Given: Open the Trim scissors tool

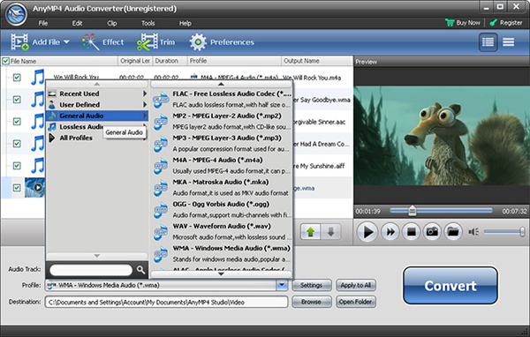Looking at the screenshot, I should (x=148, y=41).
